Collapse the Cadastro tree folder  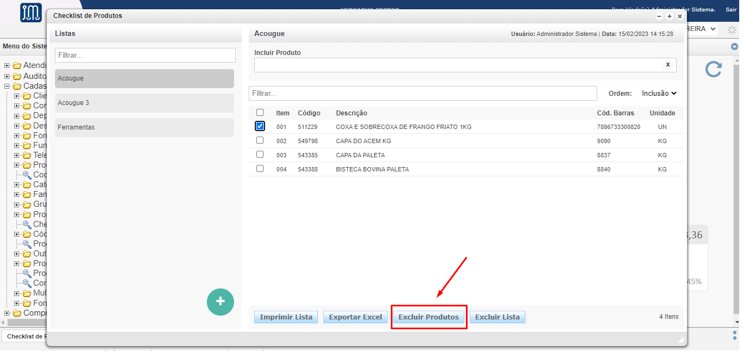click(7, 86)
